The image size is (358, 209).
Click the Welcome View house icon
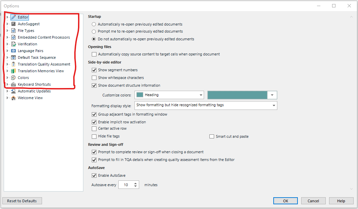coord(13,98)
